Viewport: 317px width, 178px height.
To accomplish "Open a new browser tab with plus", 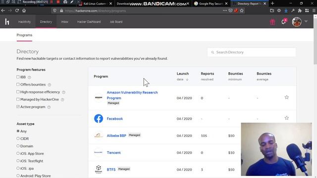I will click(x=272, y=3).
